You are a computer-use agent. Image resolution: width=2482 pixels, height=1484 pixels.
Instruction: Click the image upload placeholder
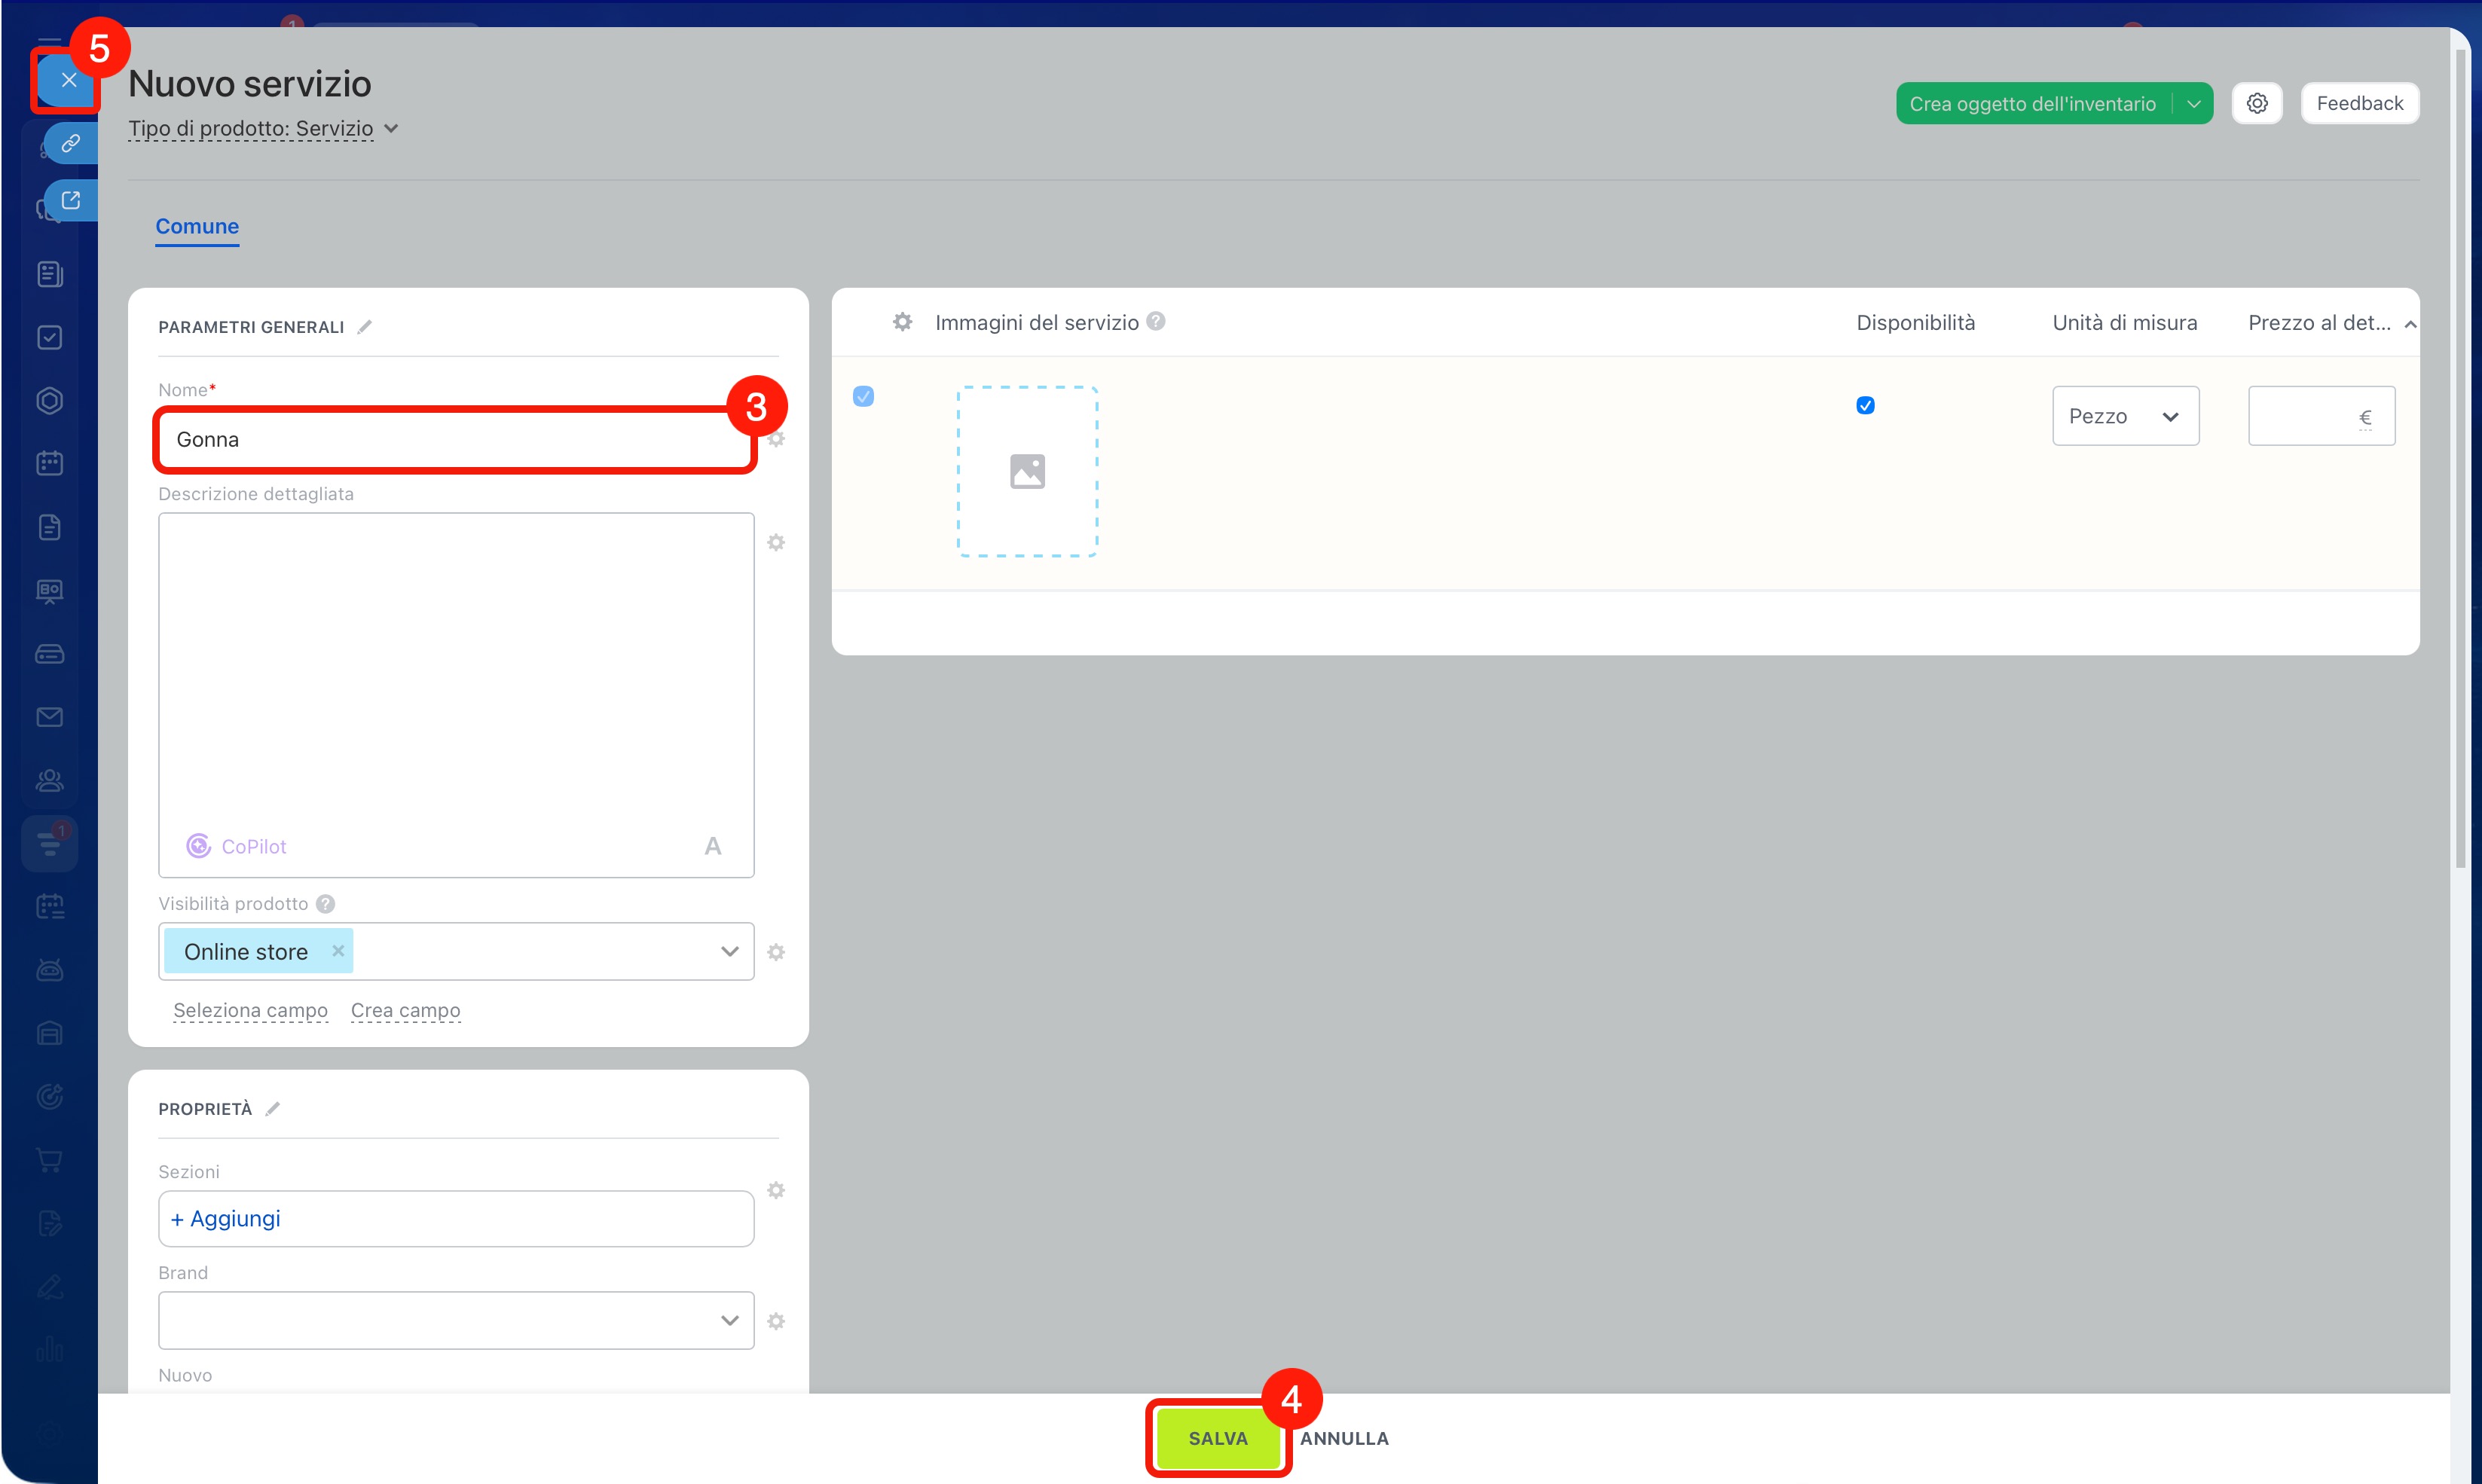[x=1027, y=471]
